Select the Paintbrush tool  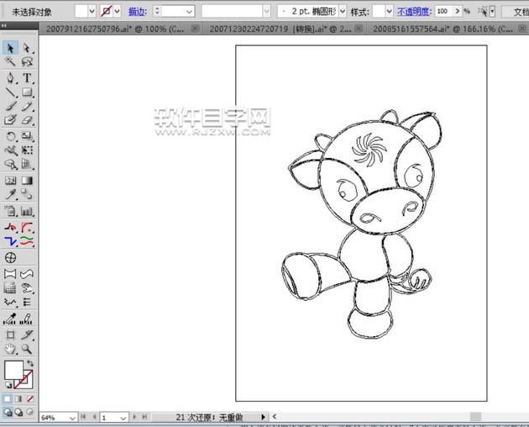coord(10,106)
